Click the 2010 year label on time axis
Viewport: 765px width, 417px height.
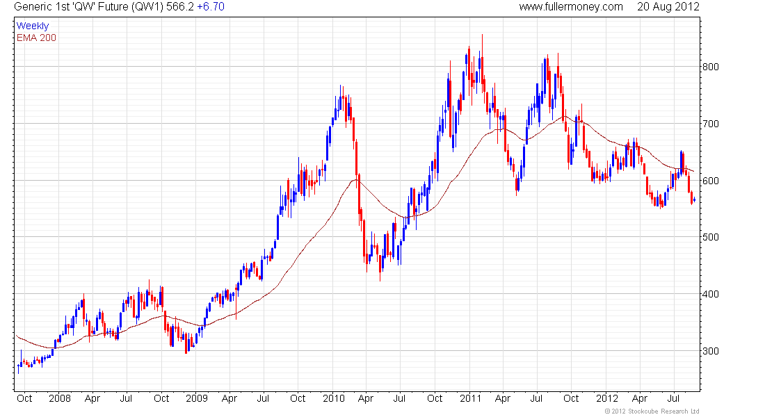click(334, 398)
